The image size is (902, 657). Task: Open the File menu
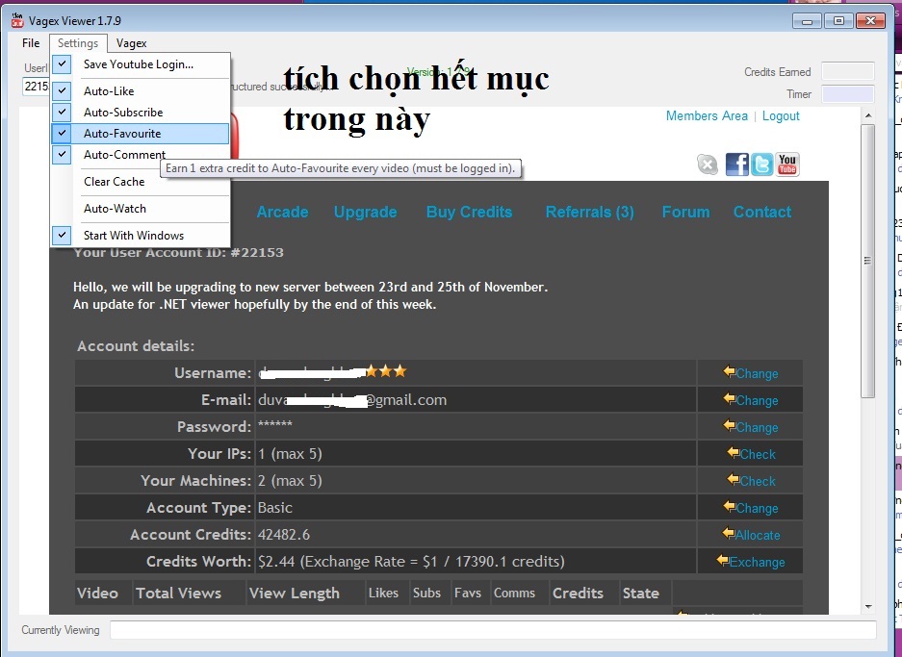coord(31,43)
